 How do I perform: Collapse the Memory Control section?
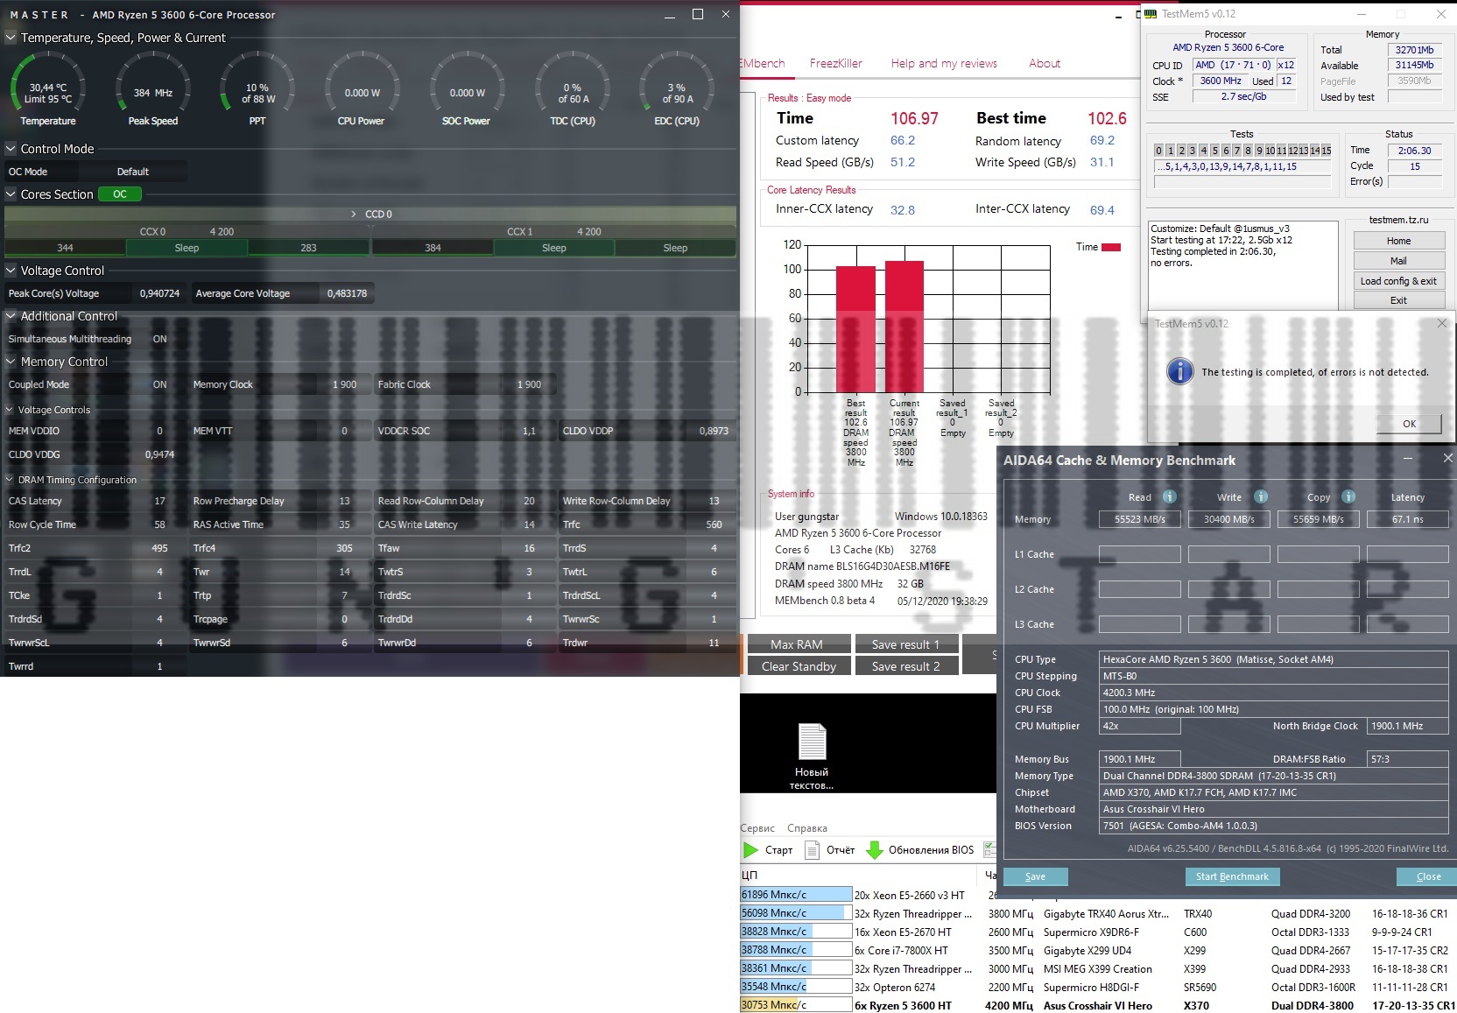pos(11,362)
